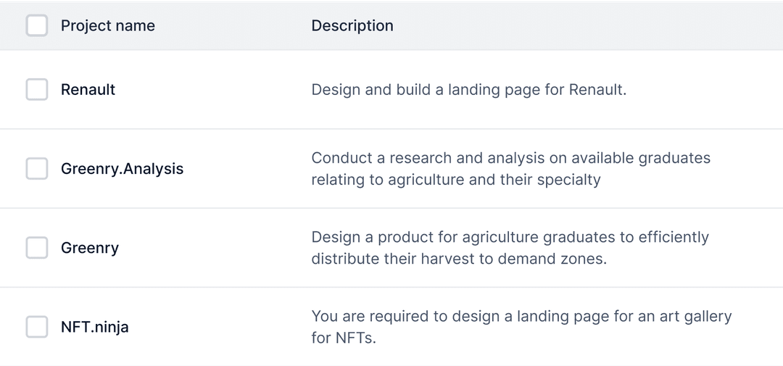Select the Greenry project checkbox
This screenshot has height=366, width=783.
click(x=37, y=248)
